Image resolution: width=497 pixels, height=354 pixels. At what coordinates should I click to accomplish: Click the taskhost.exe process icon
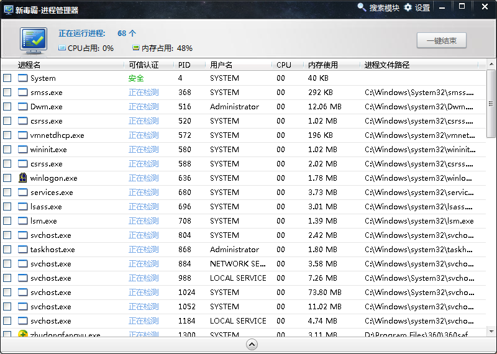click(23, 250)
